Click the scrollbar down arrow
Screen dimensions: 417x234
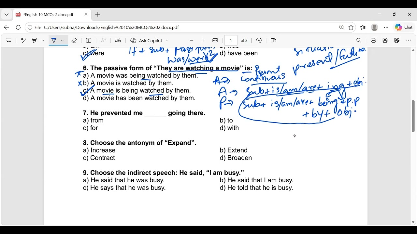[413, 222]
